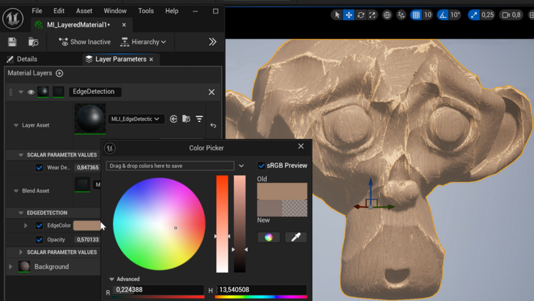Collapse the EdgeDetection layer arrow
Image resolution: width=534 pixels, height=301 pixels.
[x=21, y=92]
